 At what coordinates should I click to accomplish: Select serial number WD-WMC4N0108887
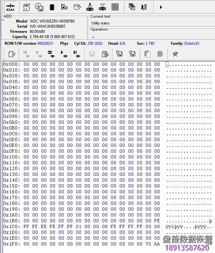click(x=48, y=26)
